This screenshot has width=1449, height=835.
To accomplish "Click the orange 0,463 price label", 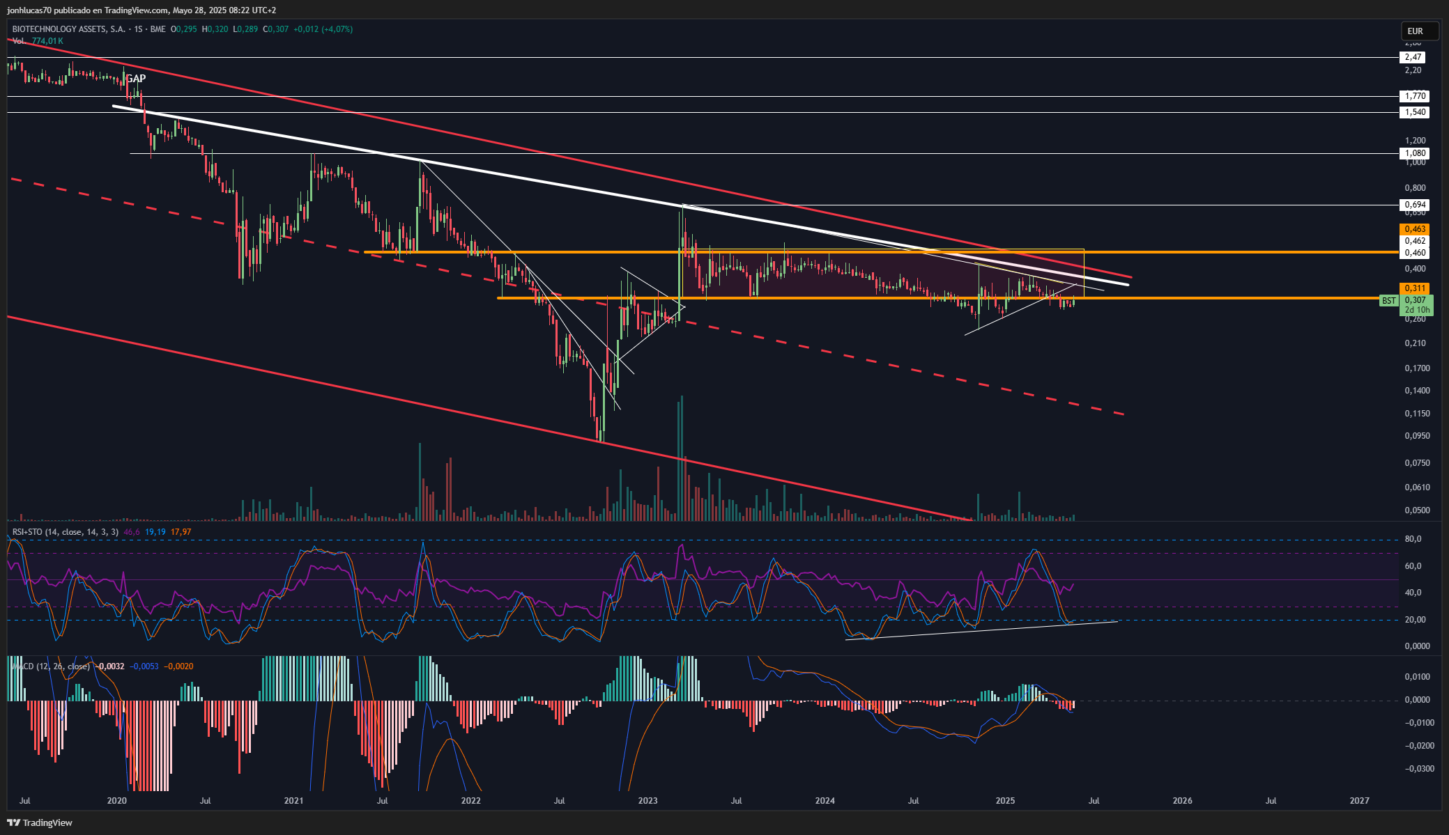I will (1414, 229).
